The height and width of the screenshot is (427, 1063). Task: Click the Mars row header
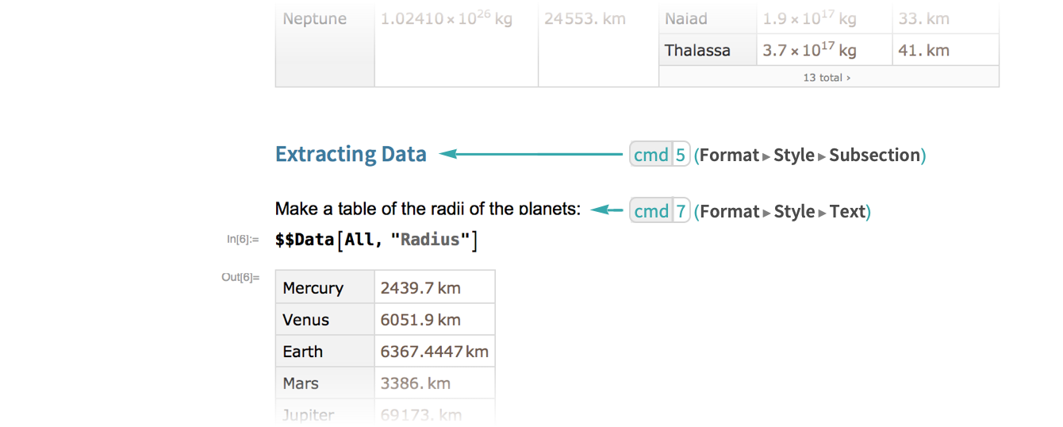301,383
